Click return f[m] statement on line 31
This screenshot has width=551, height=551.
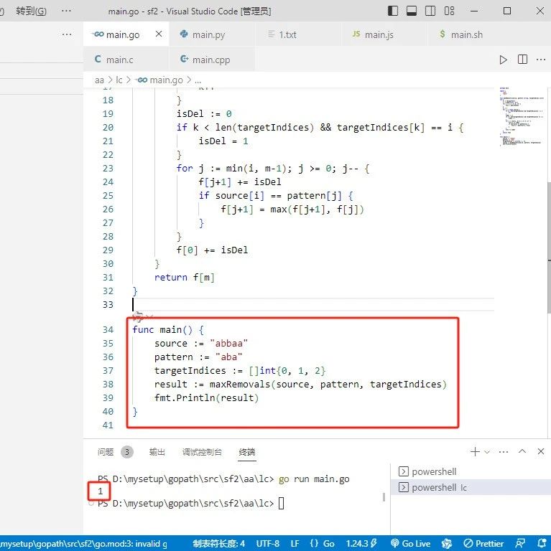[185, 278]
